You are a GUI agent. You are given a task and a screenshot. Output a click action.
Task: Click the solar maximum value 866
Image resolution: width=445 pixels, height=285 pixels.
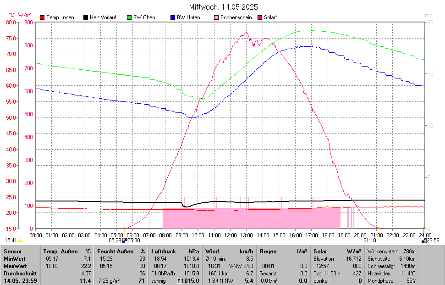coord(357,266)
